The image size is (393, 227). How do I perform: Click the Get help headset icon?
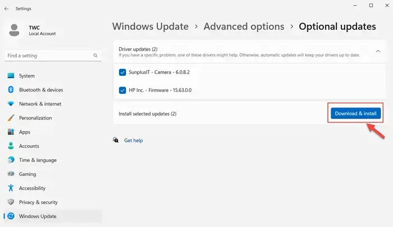(x=116, y=140)
